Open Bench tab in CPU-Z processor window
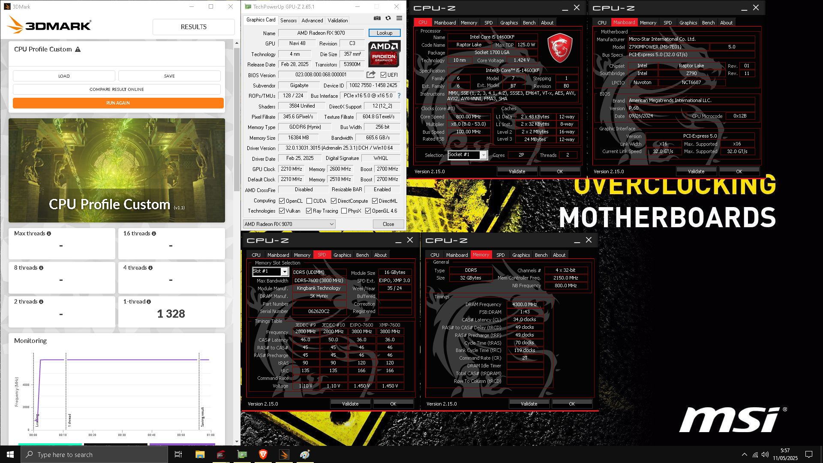Viewport: 823px width, 463px height. (529, 23)
